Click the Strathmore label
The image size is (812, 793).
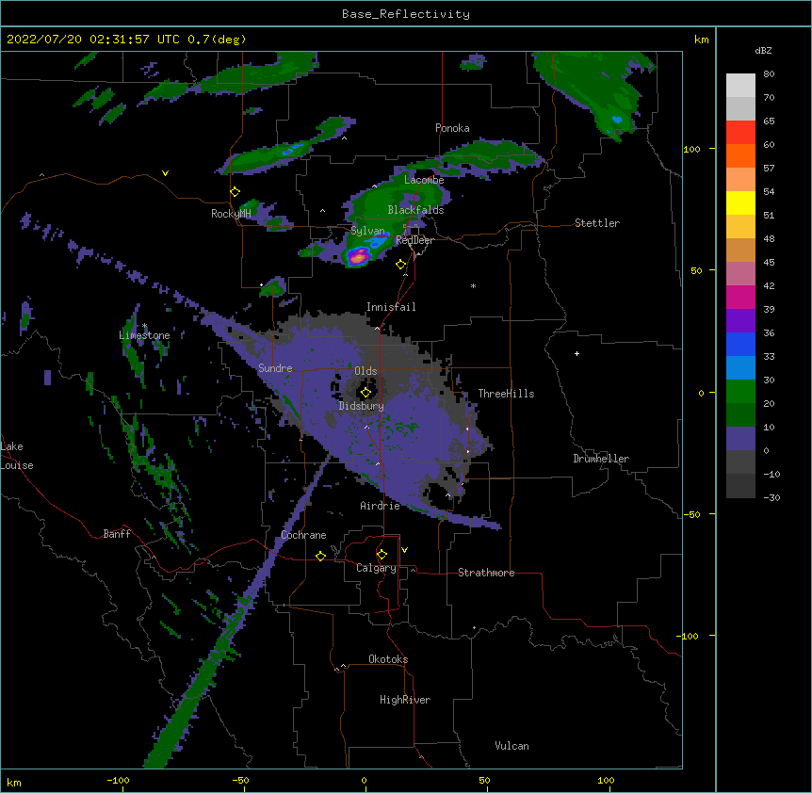pyautogui.click(x=486, y=573)
